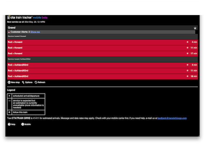205x144 pixels.
Task: Follow the Ashland/63rd train arriving in 11 min
Action: [x=187, y=71]
